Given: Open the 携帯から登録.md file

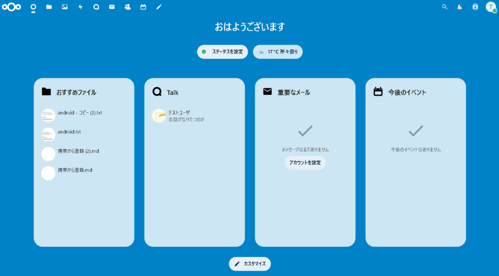Looking at the screenshot, I should (x=75, y=170).
